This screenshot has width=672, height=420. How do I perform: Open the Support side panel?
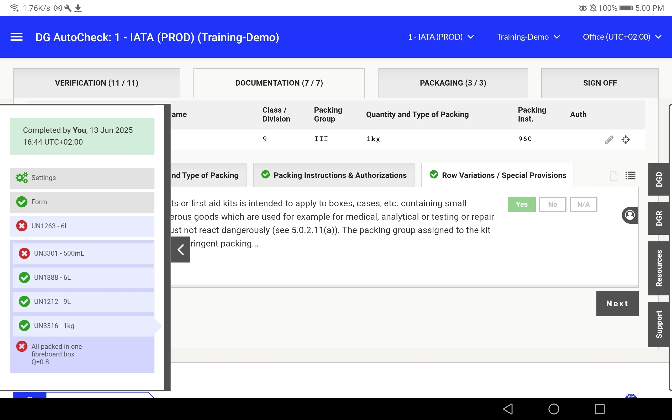(659, 324)
